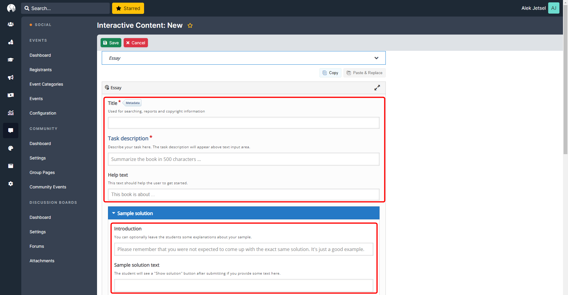Open the chart analytics sidebar icon
This screenshot has width=568, height=295.
click(11, 113)
